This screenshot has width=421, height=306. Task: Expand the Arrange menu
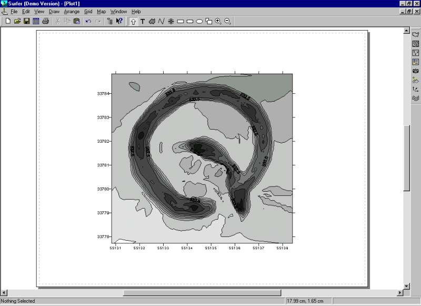pos(72,11)
